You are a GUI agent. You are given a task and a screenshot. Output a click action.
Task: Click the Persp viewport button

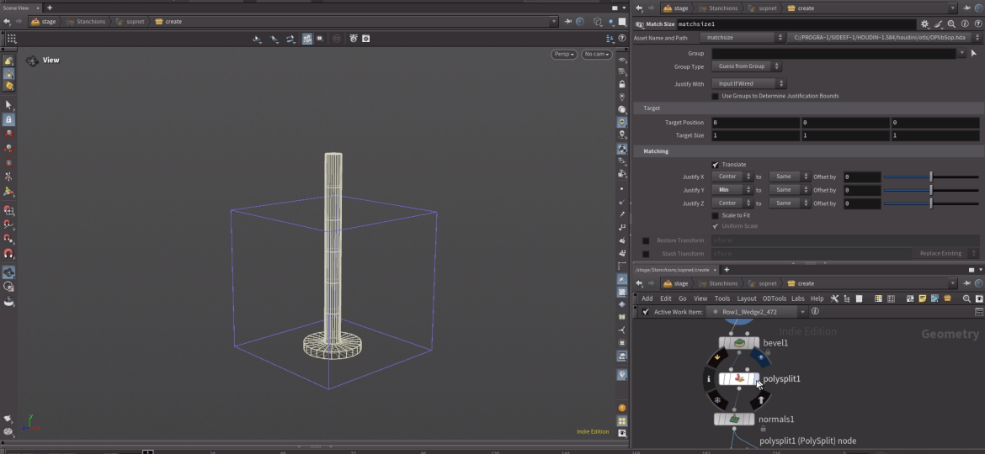tap(563, 55)
